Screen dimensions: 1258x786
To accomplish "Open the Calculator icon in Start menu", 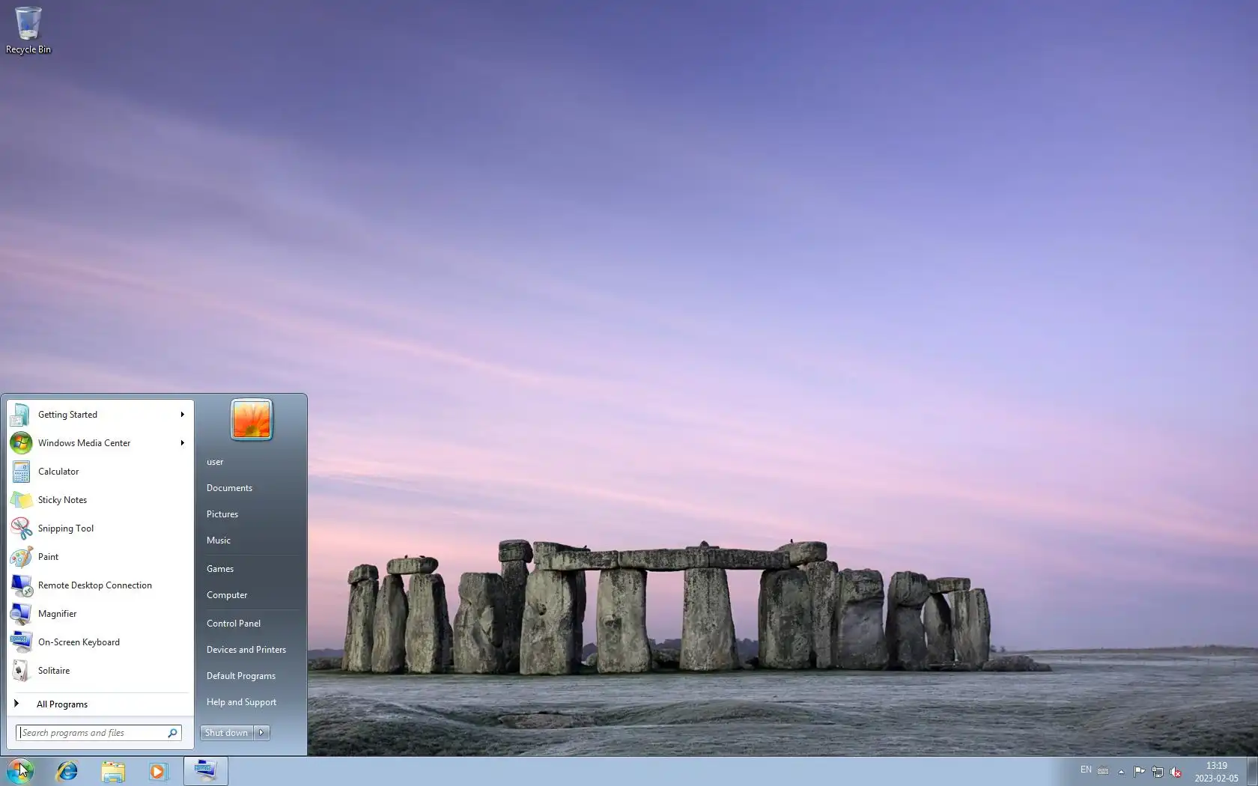I will 21,472.
